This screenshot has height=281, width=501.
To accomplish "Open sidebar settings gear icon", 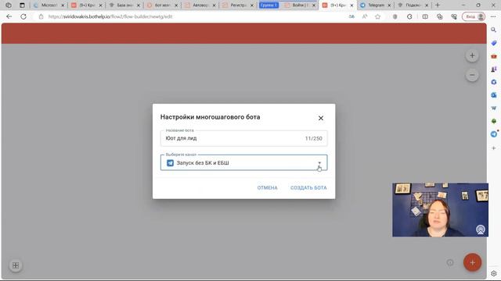I will pyautogui.click(x=494, y=273).
